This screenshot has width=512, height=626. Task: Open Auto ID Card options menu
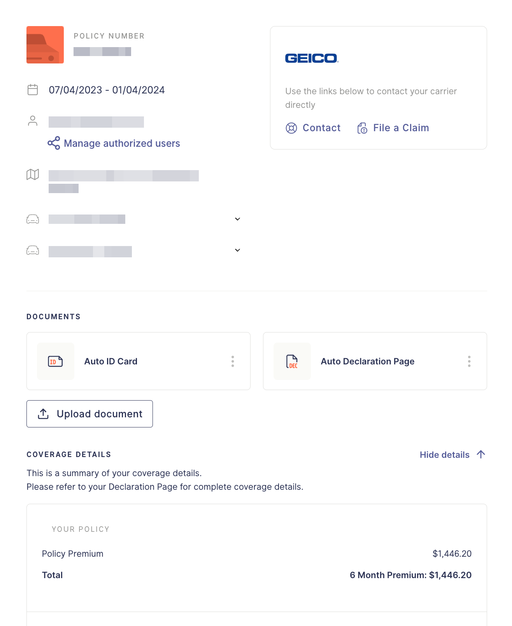[233, 361]
